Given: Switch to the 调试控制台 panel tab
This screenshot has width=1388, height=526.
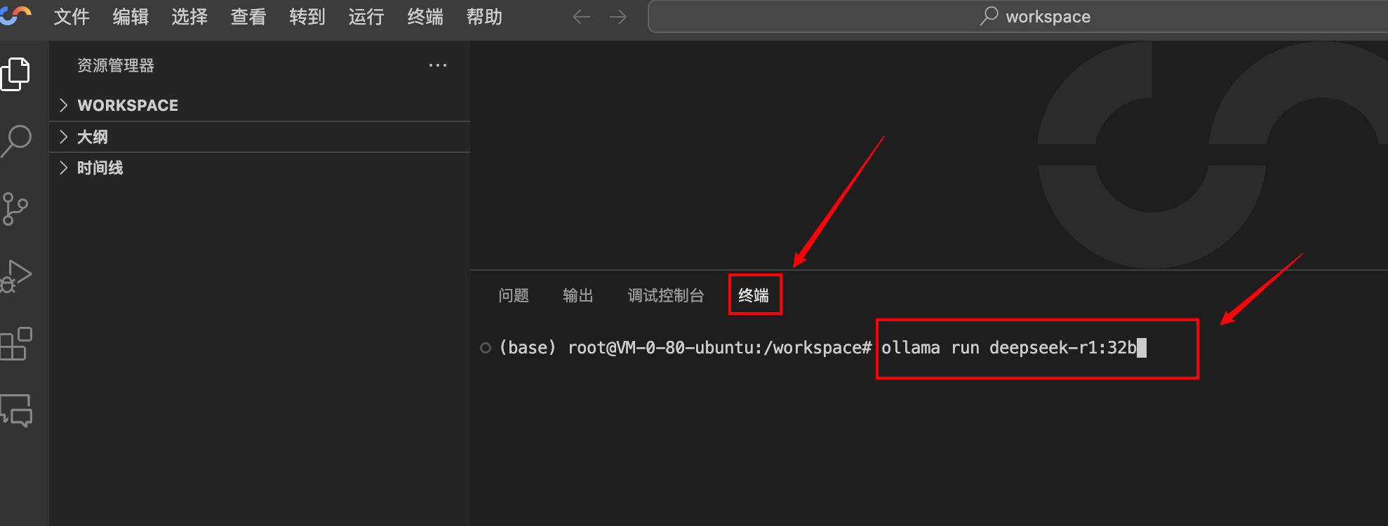Looking at the screenshot, I should coord(665,295).
